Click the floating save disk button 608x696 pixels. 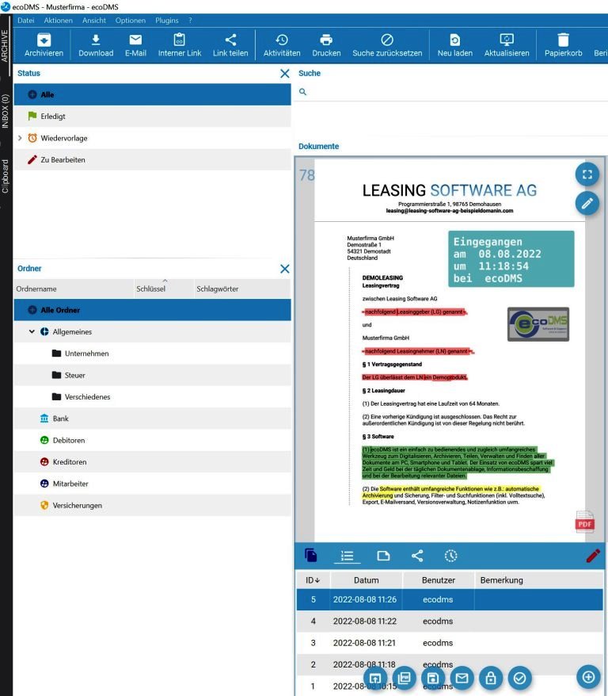coord(433,678)
